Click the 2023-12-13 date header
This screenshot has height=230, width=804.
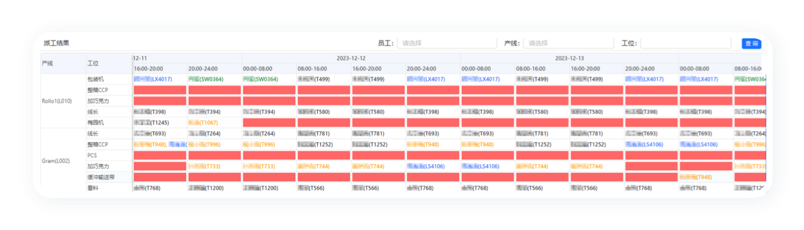click(x=569, y=58)
